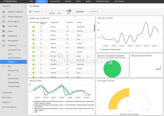Click green status icon in Ukraine row
Image resolution: width=164 pixels, height=116 pixels.
(33, 43)
